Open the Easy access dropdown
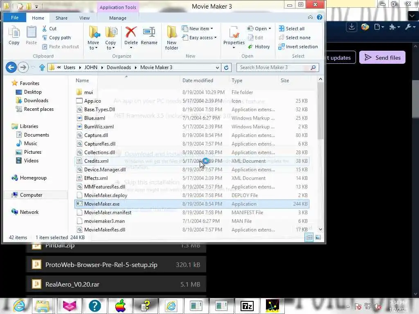 [x=199, y=38]
